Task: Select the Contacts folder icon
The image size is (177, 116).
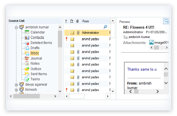Action: coord(27,37)
